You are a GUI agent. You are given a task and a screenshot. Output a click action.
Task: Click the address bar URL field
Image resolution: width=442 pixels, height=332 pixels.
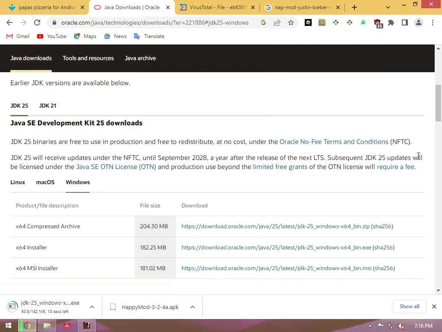tap(155, 22)
